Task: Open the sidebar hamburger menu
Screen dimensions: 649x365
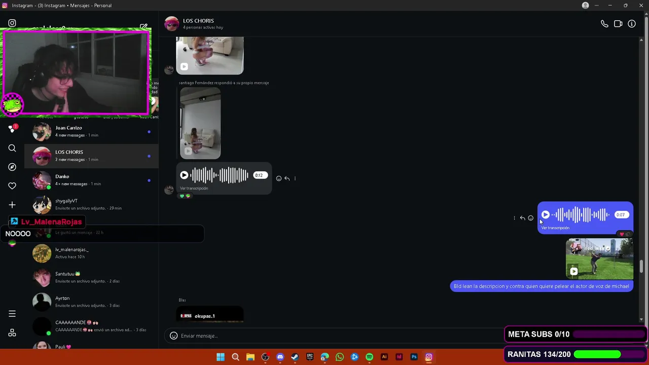Action: pyautogui.click(x=12, y=314)
